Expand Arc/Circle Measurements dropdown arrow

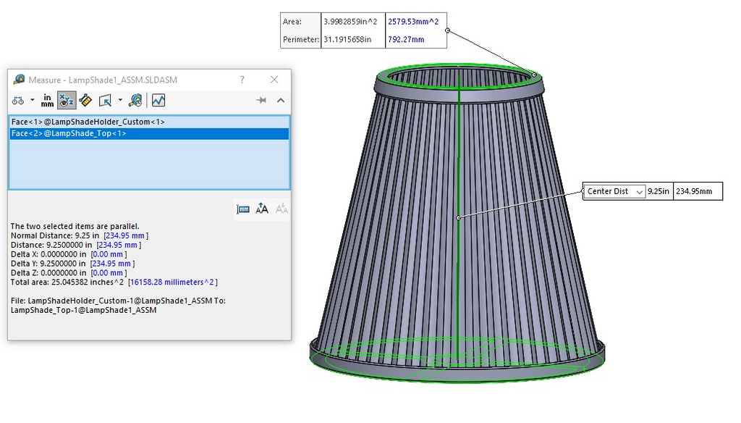[32, 100]
